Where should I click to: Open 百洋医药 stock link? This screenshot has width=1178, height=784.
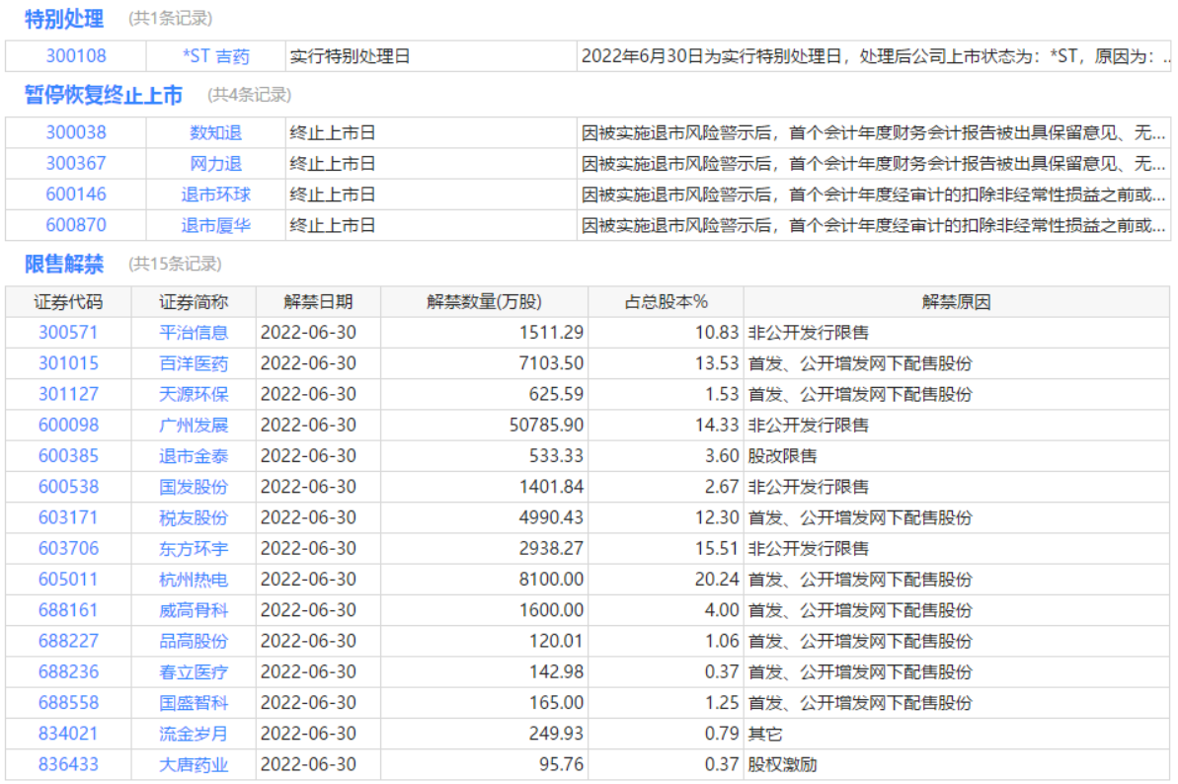(194, 363)
